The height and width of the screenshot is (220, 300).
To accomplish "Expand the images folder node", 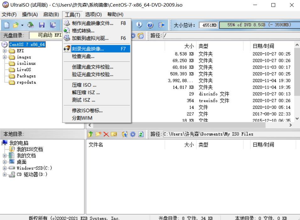I will (x=5, y=57).
